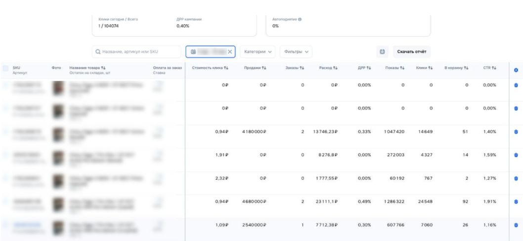Open calendar icon in date field

coord(192,52)
